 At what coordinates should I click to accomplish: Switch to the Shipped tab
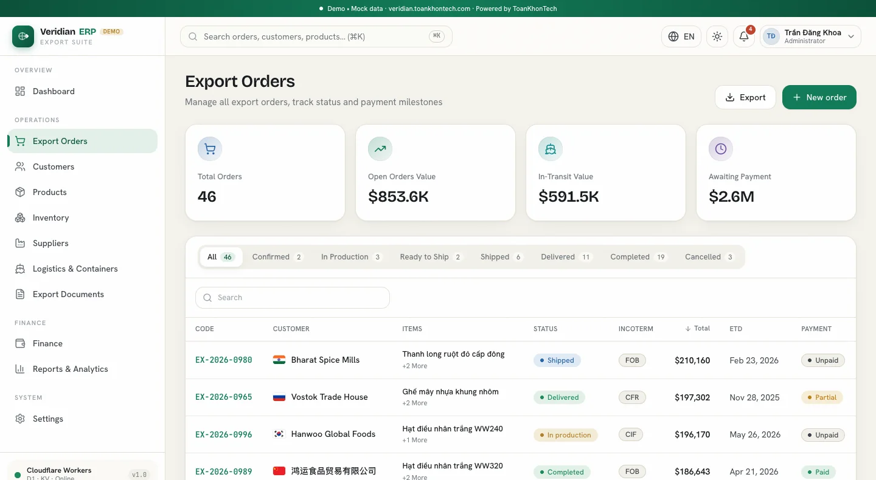tap(501, 257)
